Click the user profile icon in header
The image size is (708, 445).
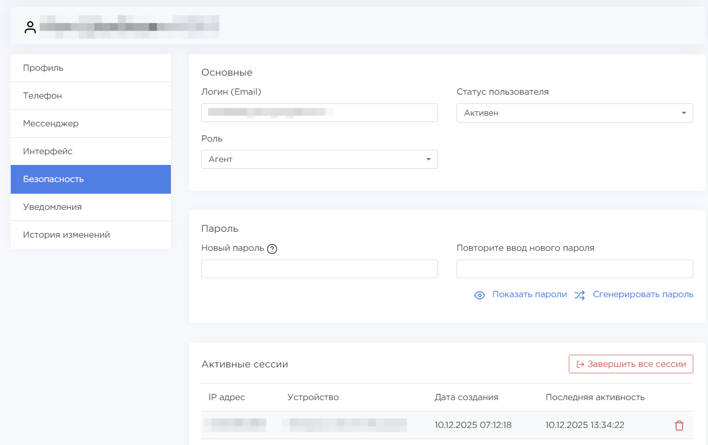click(30, 27)
